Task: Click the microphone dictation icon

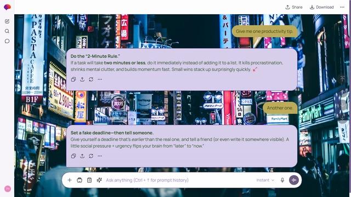Action: [282, 180]
